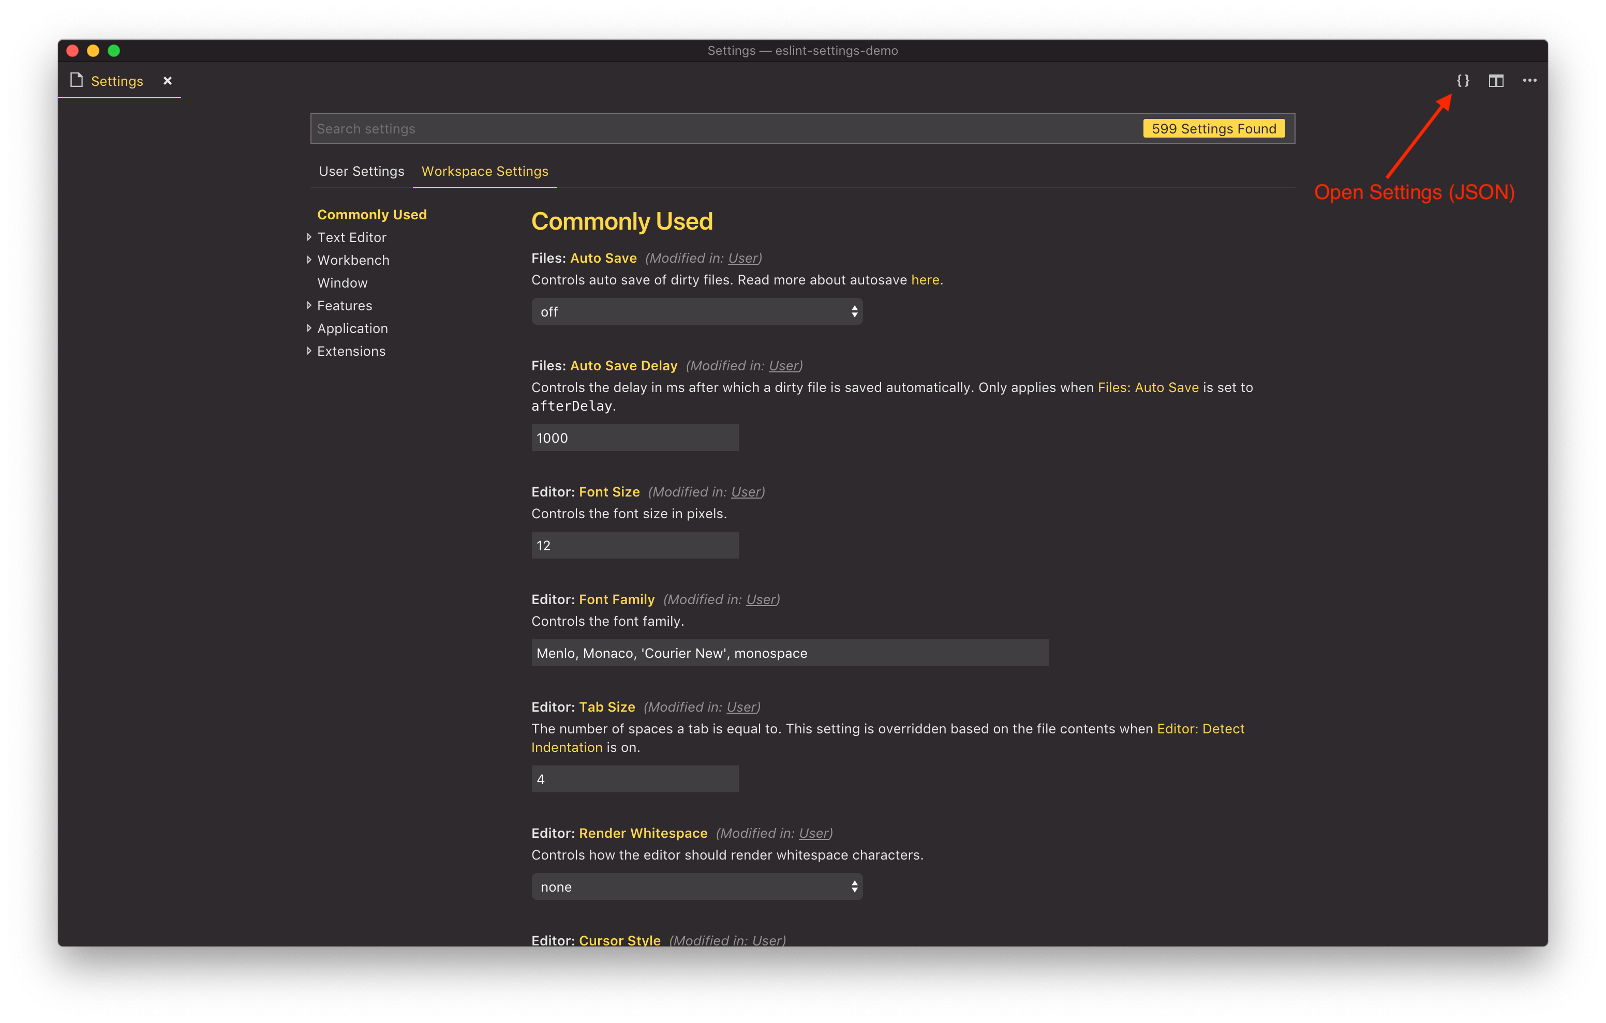The image size is (1606, 1023).
Task: Open the Render Whitespace dropdown
Action: [x=696, y=886]
